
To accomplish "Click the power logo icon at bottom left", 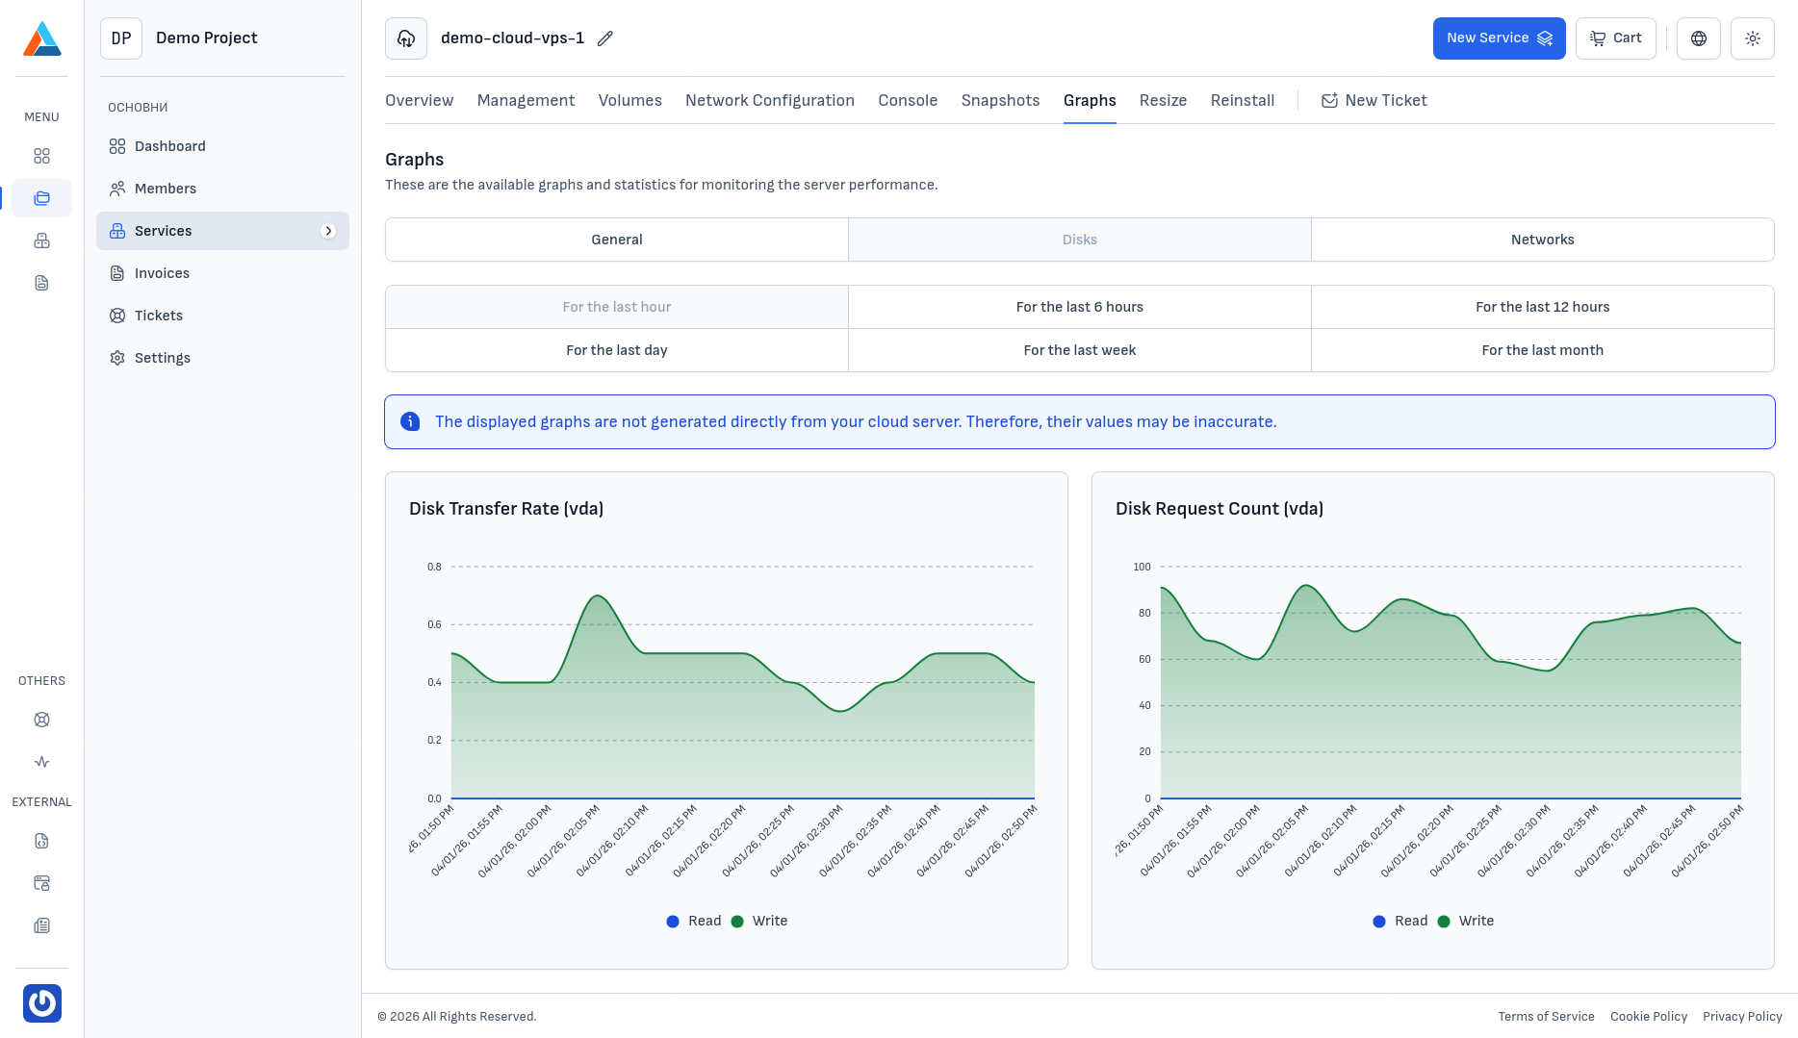I will pos(41,1003).
